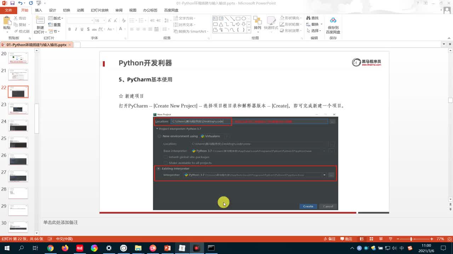Open the 选择 select dropdown
Viewport: 453px width, 254px height.
(x=314, y=31)
